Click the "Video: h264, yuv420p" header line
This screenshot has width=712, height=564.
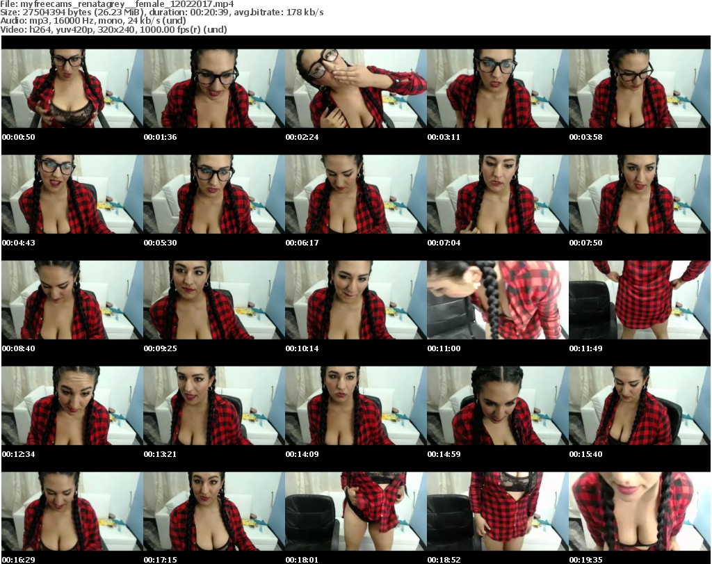(113, 29)
